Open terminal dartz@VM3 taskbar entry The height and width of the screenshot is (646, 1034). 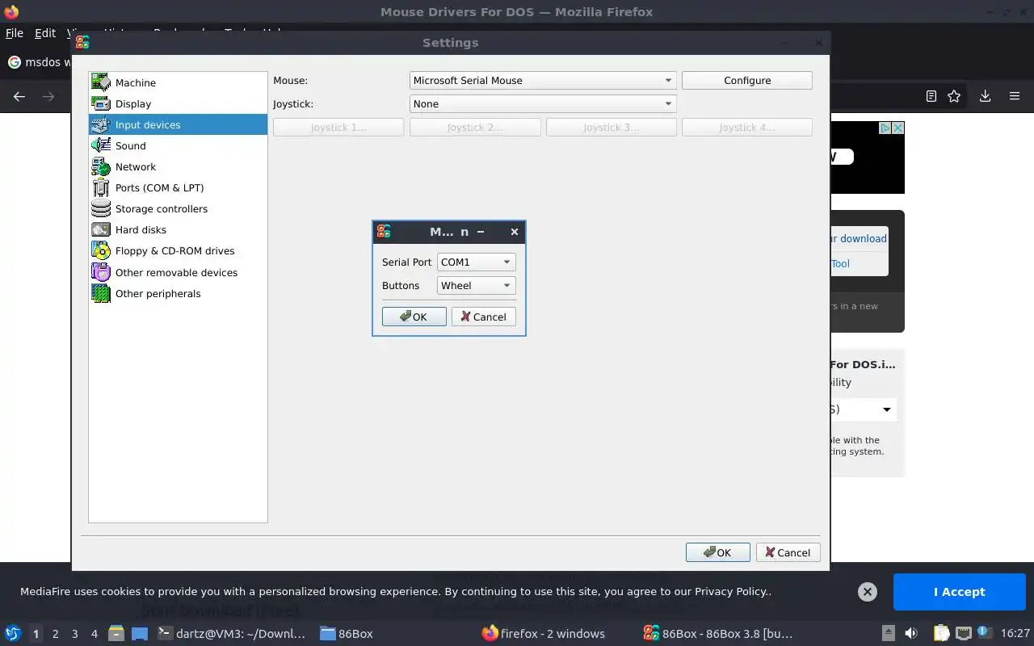(x=232, y=634)
